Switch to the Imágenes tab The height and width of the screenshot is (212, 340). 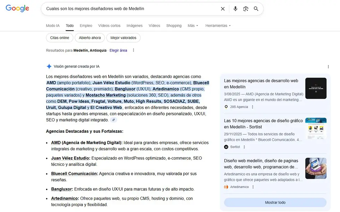click(x=134, y=26)
